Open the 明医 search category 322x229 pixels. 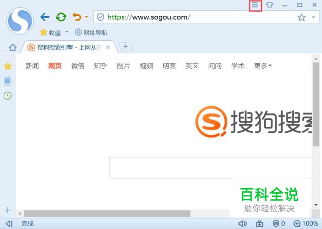pyautogui.click(x=169, y=66)
